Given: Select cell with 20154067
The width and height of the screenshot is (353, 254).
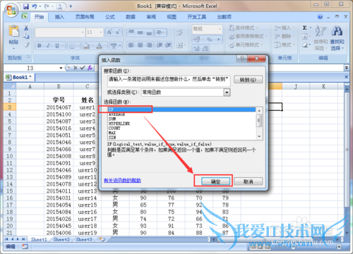Looking at the screenshot, I should click(59, 107).
